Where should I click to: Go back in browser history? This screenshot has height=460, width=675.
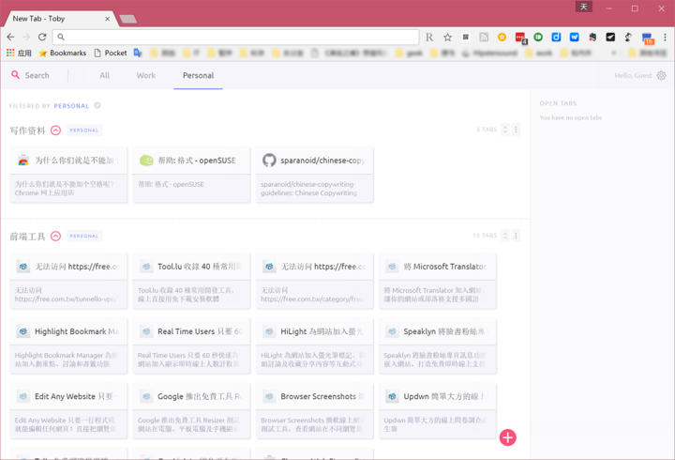[10, 37]
